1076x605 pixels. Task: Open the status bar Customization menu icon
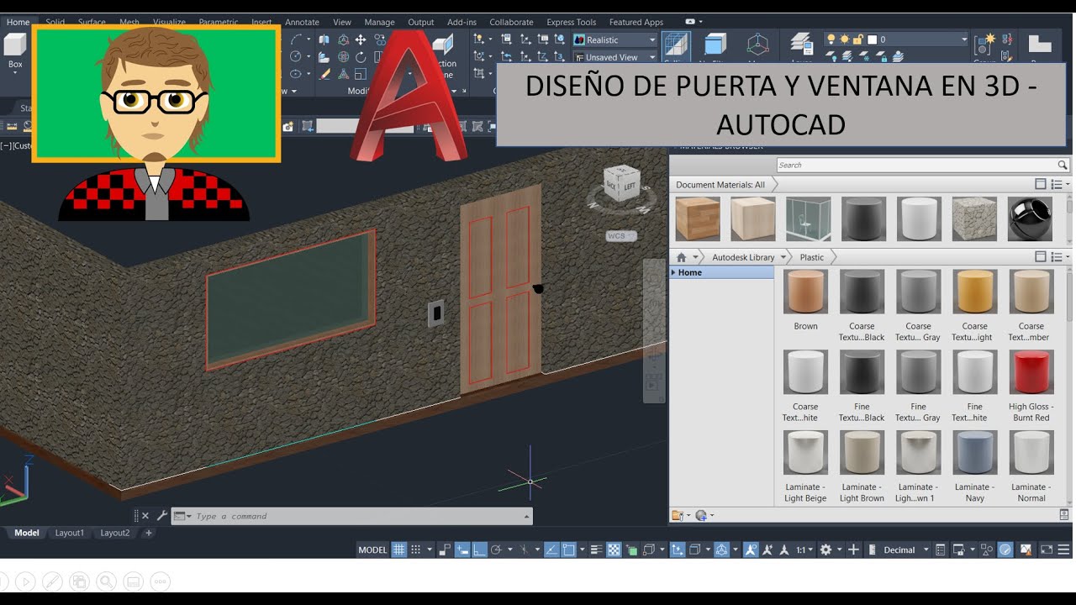[1063, 550]
